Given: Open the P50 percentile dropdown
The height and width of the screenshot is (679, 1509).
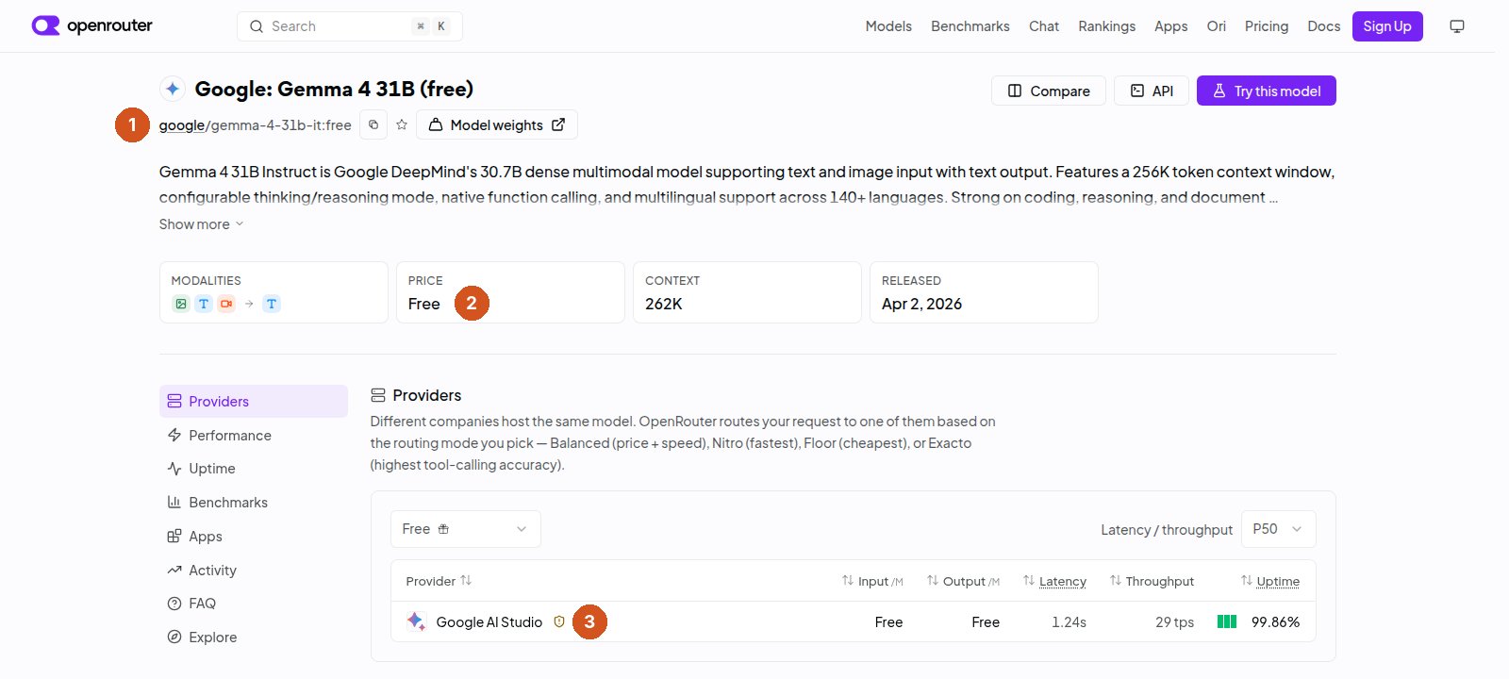Looking at the screenshot, I should (x=1278, y=529).
